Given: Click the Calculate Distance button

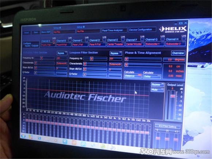Looking at the screenshot, I should tap(133, 76).
